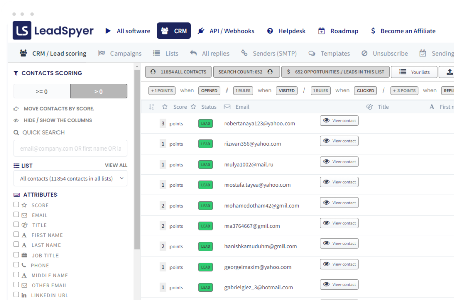
Task: Click the keyboard icon beside Attributes
Action: [17, 195]
